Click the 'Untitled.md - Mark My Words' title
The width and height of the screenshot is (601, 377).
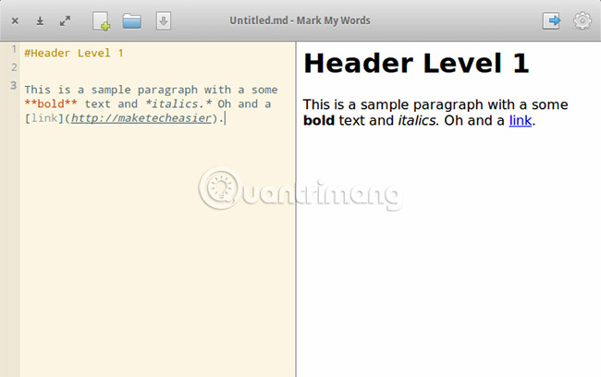[x=300, y=20]
